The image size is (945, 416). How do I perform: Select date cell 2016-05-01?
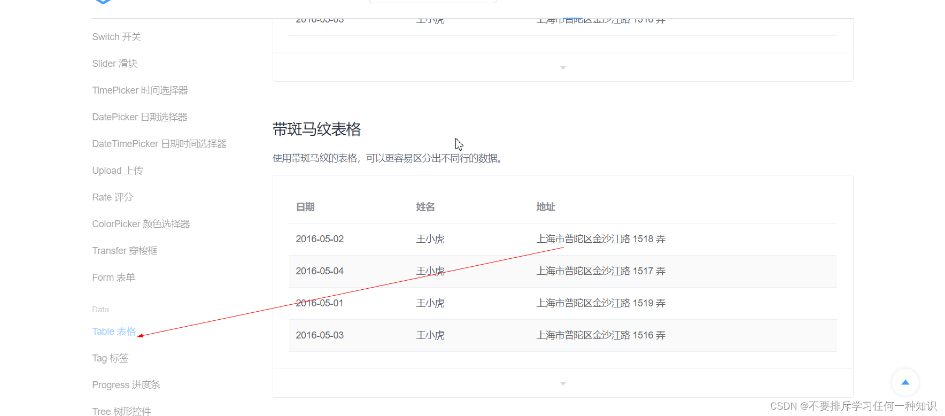pyautogui.click(x=320, y=303)
